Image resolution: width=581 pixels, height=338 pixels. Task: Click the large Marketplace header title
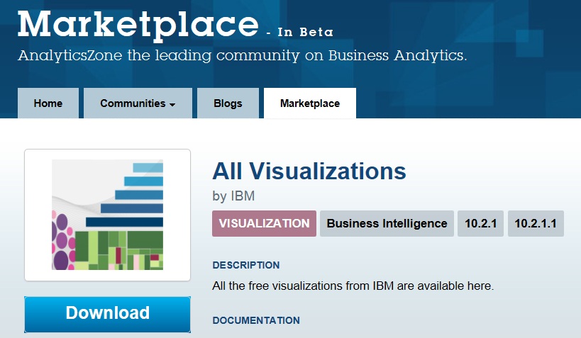coord(138,25)
